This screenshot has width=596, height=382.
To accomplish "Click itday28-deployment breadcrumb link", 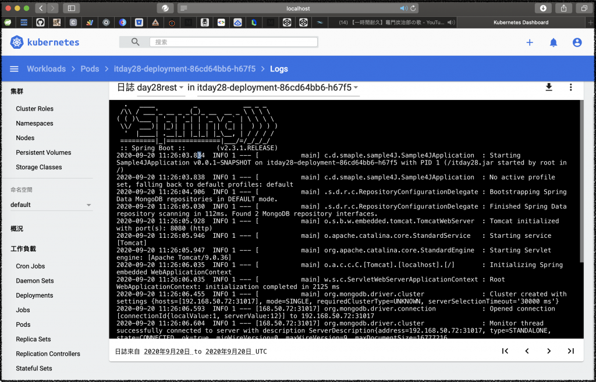I will click(x=185, y=69).
